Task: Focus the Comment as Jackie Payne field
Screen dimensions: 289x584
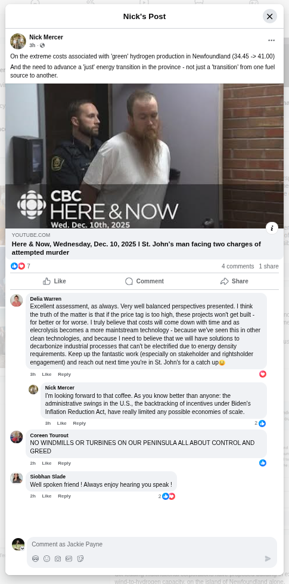Action: pos(152,545)
